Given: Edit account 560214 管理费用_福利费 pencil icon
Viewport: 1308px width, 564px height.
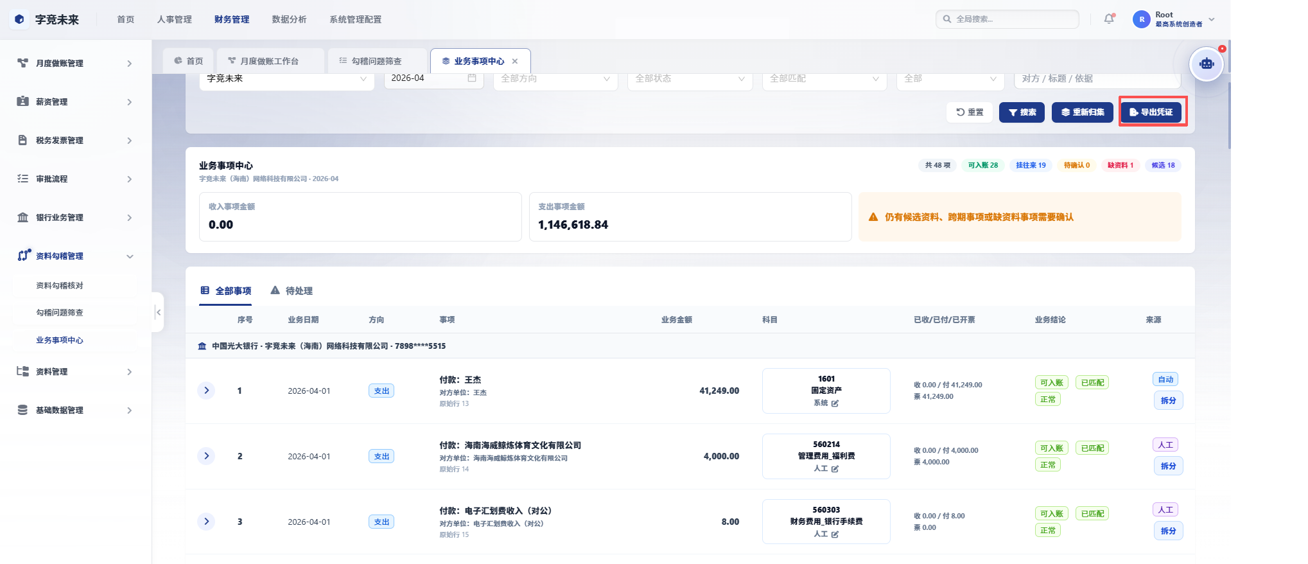Looking at the screenshot, I should click(x=835, y=469).
